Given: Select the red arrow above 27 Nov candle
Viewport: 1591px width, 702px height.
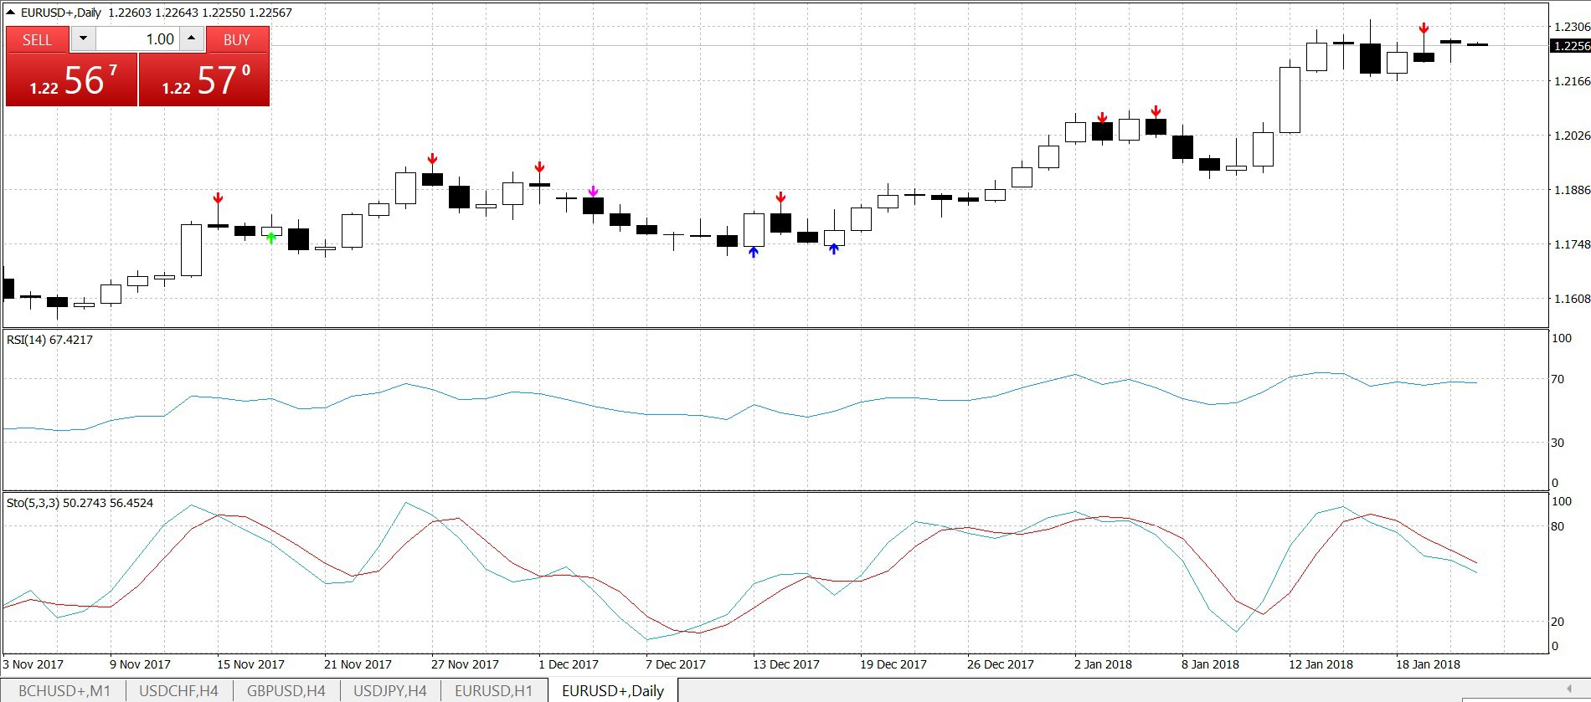Looking at the screenshot, I should pyautogui.click(x=432, y=160).
